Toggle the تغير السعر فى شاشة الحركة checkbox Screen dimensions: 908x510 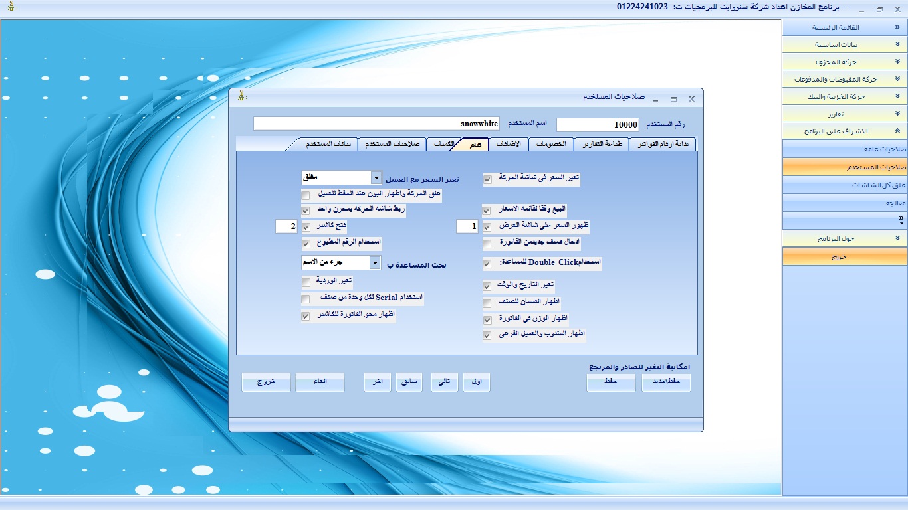click(487, 179)
